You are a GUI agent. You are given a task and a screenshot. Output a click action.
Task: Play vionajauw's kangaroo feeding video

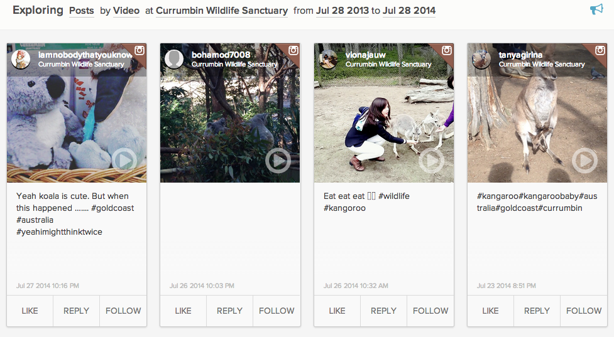pyautogui.click(x=432, y=161)
